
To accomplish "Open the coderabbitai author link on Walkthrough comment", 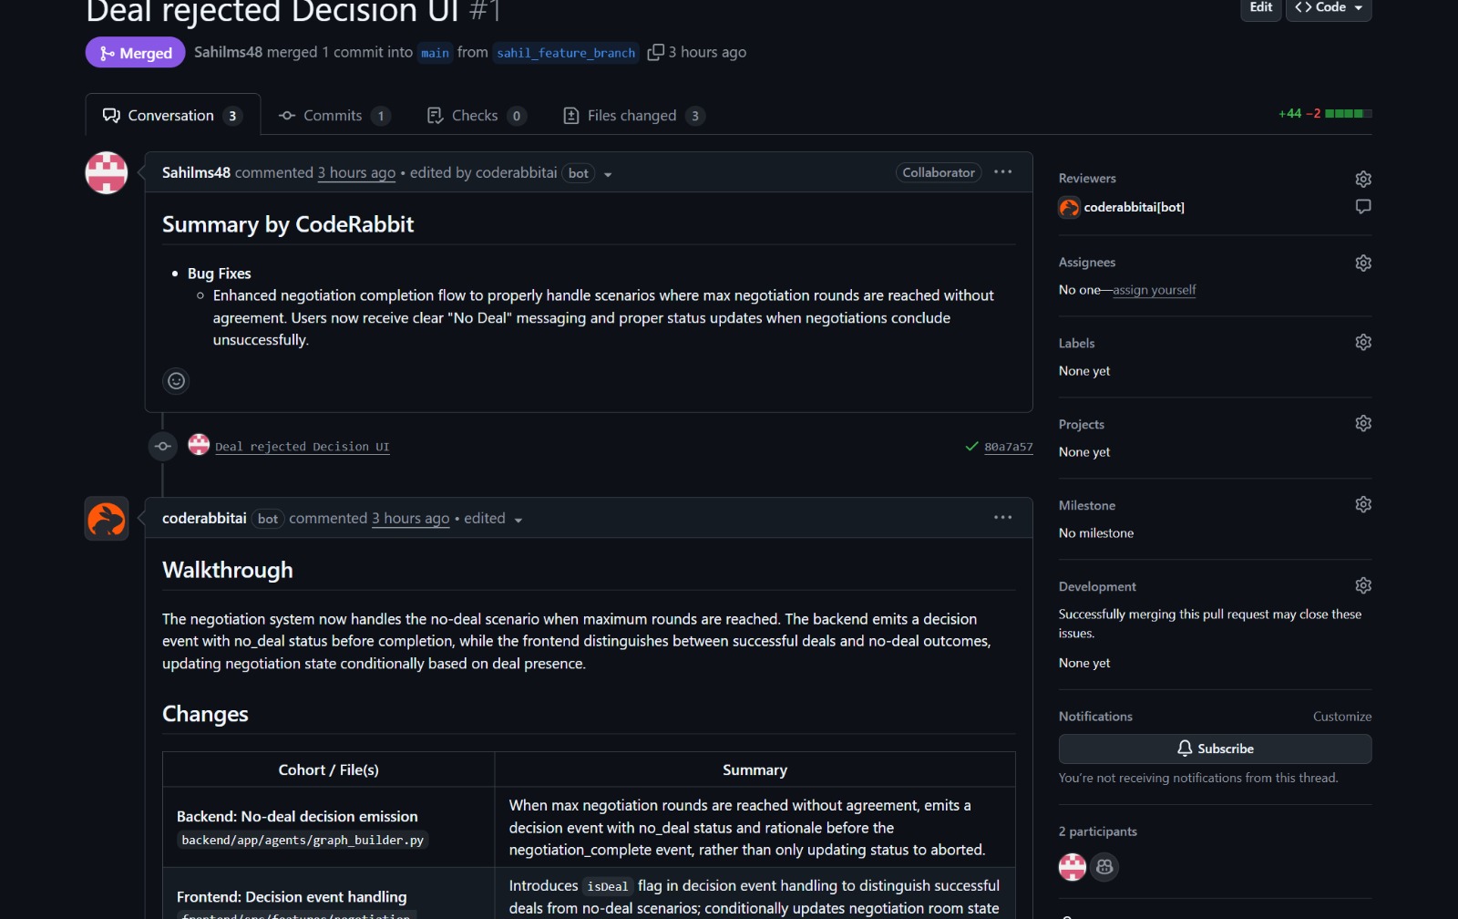I will tap(204, 518).
